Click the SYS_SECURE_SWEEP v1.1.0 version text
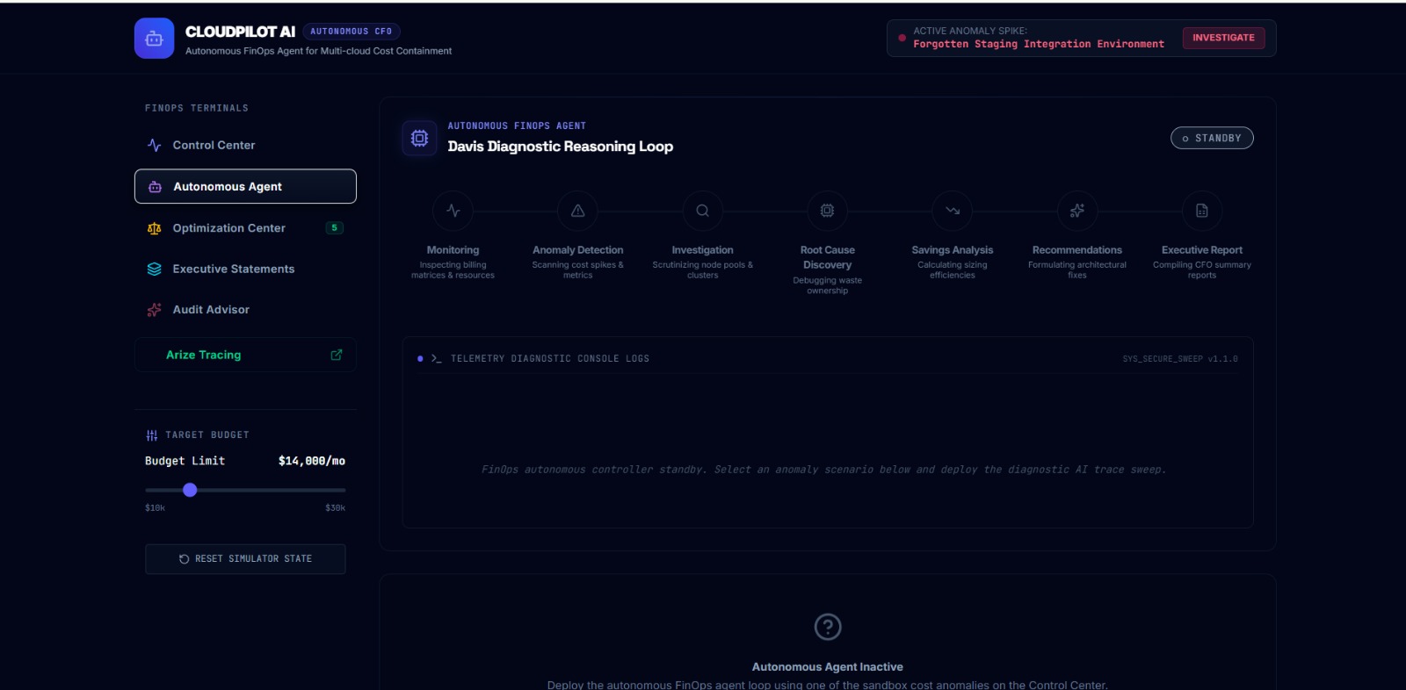This screenshot has width=1406, height=690. [x=1180, y=359]
